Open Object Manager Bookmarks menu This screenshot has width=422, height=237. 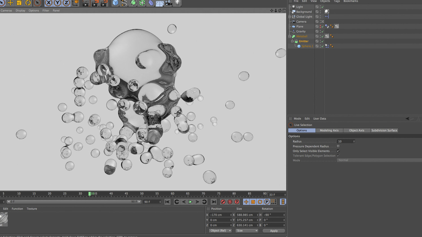point(351,1)
